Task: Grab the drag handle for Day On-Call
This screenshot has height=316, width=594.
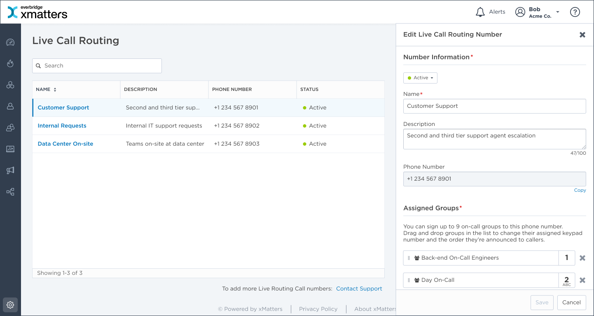Action: coord(409,280)
